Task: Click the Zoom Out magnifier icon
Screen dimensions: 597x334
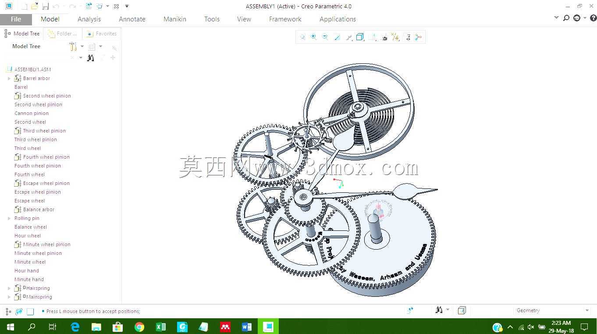Action: [325, 37]
